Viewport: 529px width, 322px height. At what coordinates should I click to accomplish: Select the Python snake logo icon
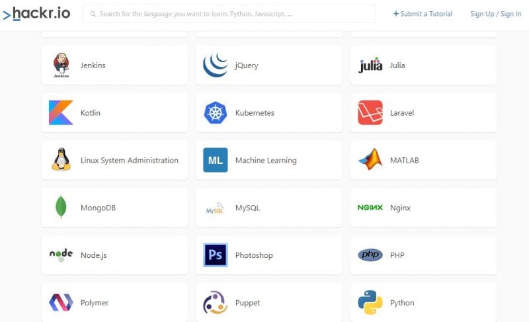pos(370,302)
